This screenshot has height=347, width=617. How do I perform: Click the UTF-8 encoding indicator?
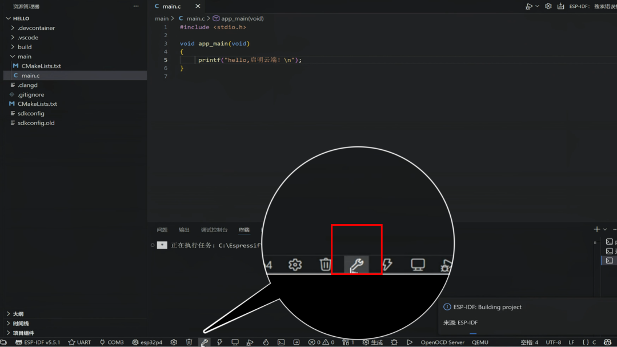[554, 342]
